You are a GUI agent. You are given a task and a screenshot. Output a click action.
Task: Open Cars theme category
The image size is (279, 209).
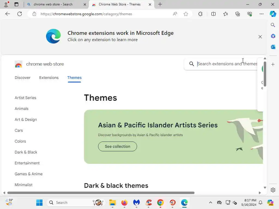19,130
